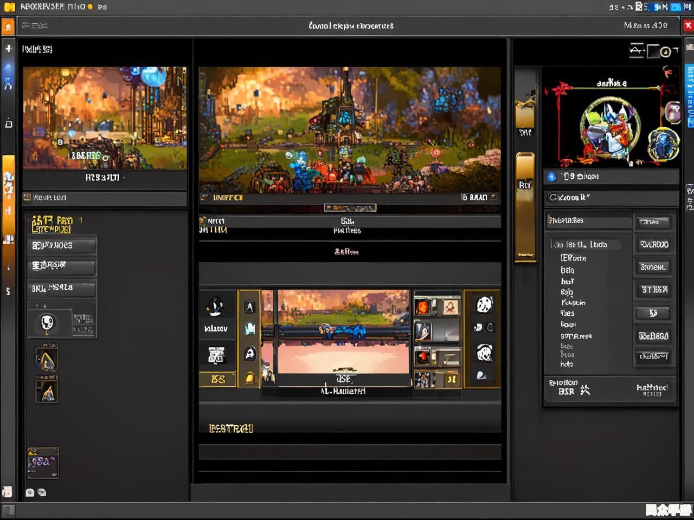This screenshot has height=520, width=694.
Task: Click the tall golden 'Rci' vertical slider
Action: click(x=525, y=207)
